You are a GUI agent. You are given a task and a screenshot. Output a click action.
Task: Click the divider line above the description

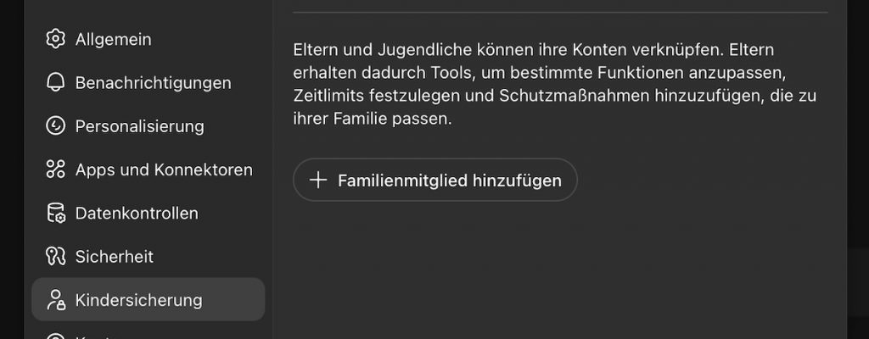[560, 13]
